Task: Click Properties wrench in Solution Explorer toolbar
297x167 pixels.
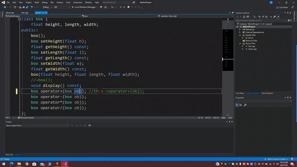Action: (274, 17)
